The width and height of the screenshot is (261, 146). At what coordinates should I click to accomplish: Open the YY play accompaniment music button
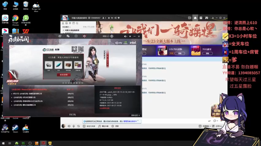click(x=103, y=126)
